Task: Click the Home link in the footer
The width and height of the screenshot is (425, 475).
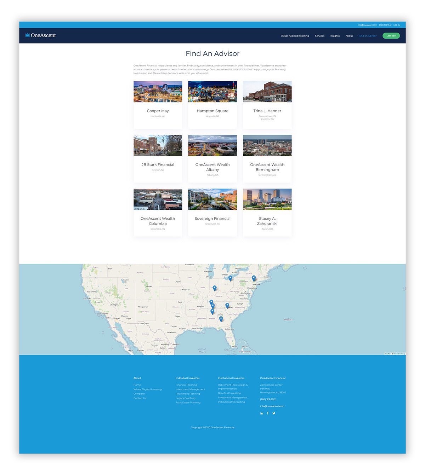Action: point(137,385)
